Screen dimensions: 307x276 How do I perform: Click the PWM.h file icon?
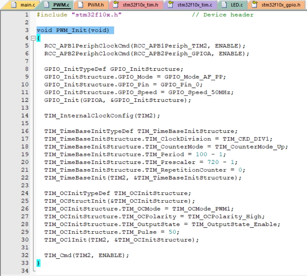tap(80, 5)
